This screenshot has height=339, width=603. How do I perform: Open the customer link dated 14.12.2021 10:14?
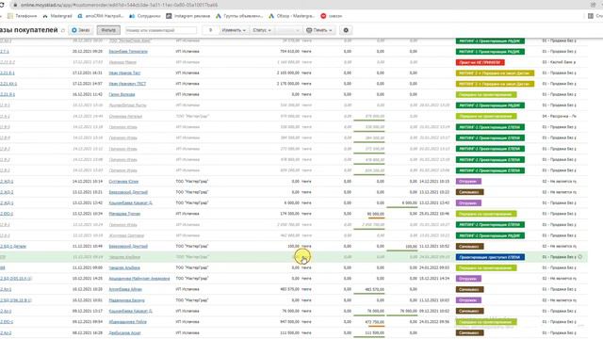coord(123,181)
